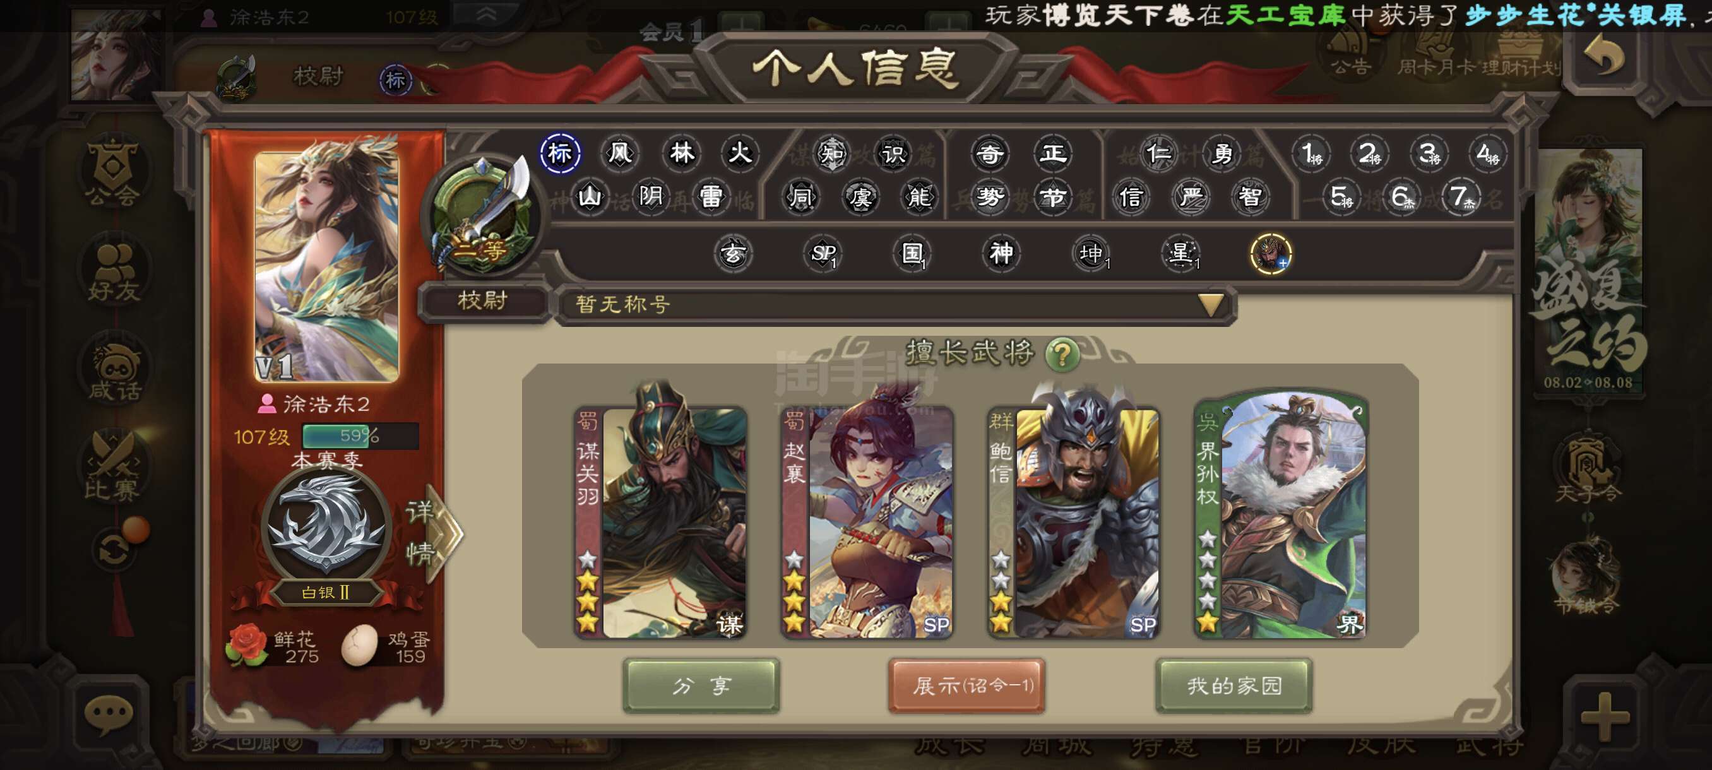Click the 59% experience progress bar
1712x770 pixels.
360,436
